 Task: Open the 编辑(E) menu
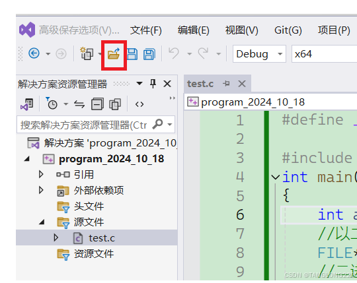coord(193,30)
